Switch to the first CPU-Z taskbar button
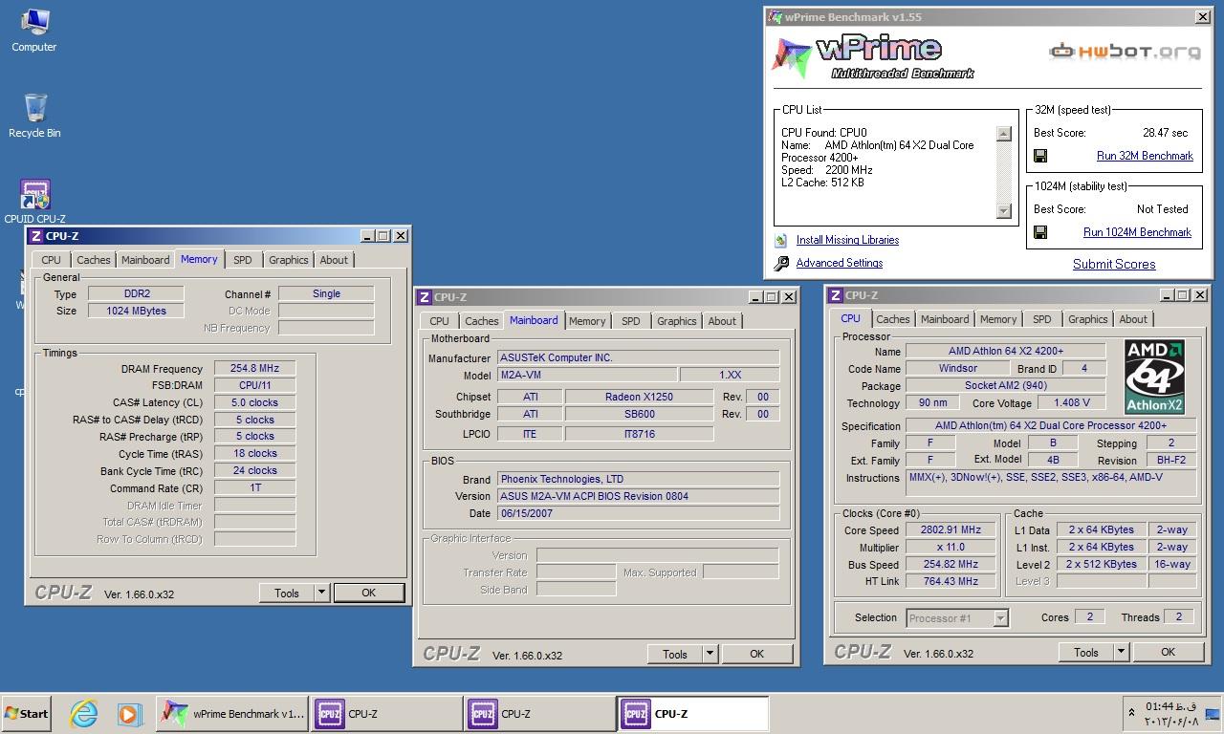This screenshot has height=734, width=1224. click(386, 713)
